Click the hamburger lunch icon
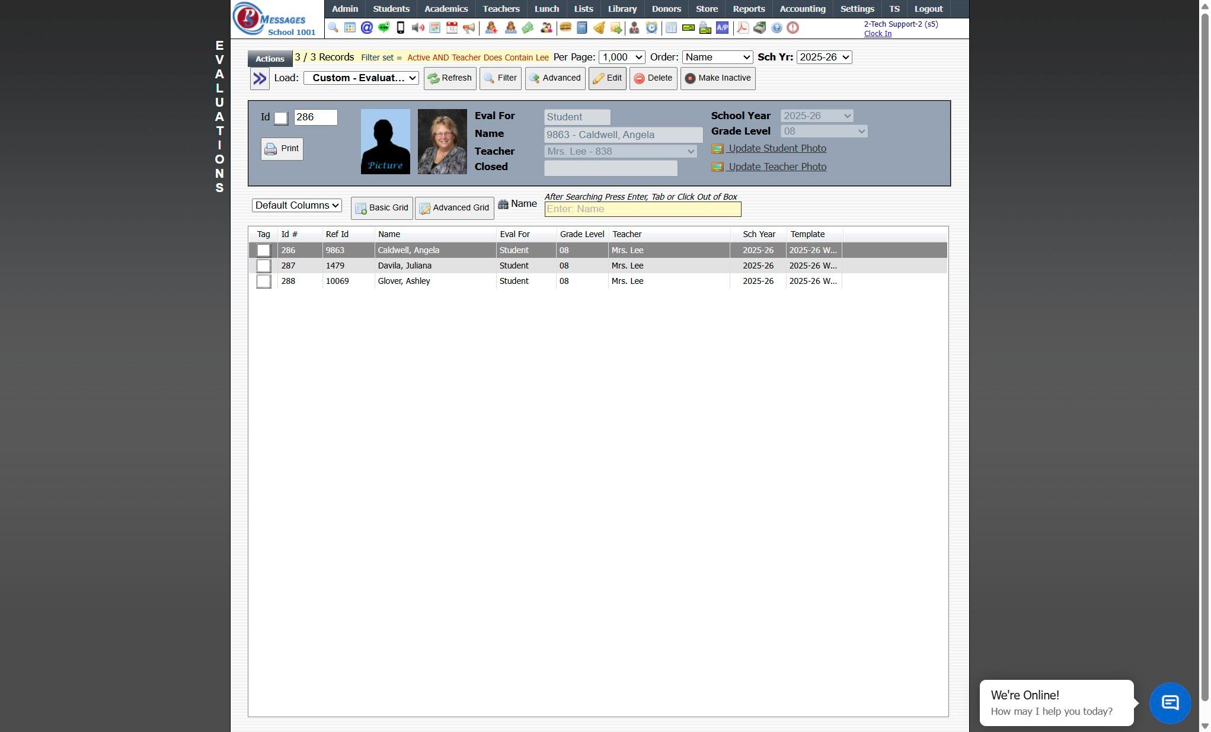1211x732 pixels. (565, 28)
